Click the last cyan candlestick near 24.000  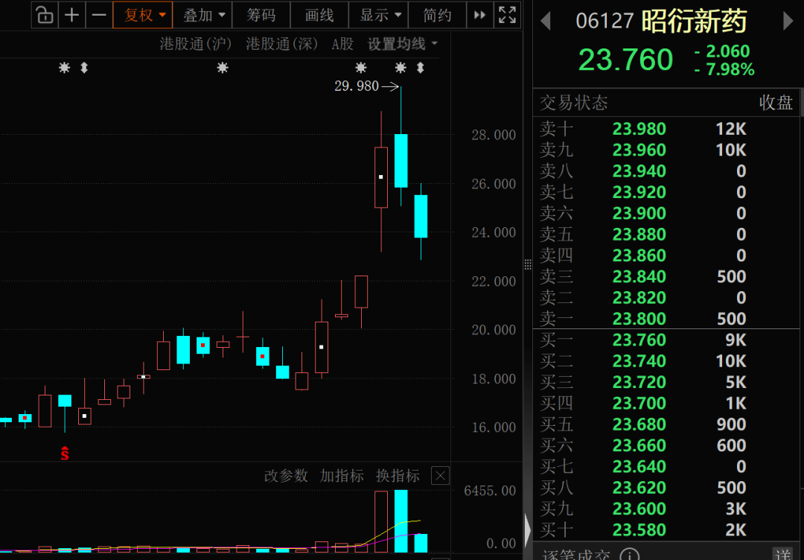click(x=421, y=217)
